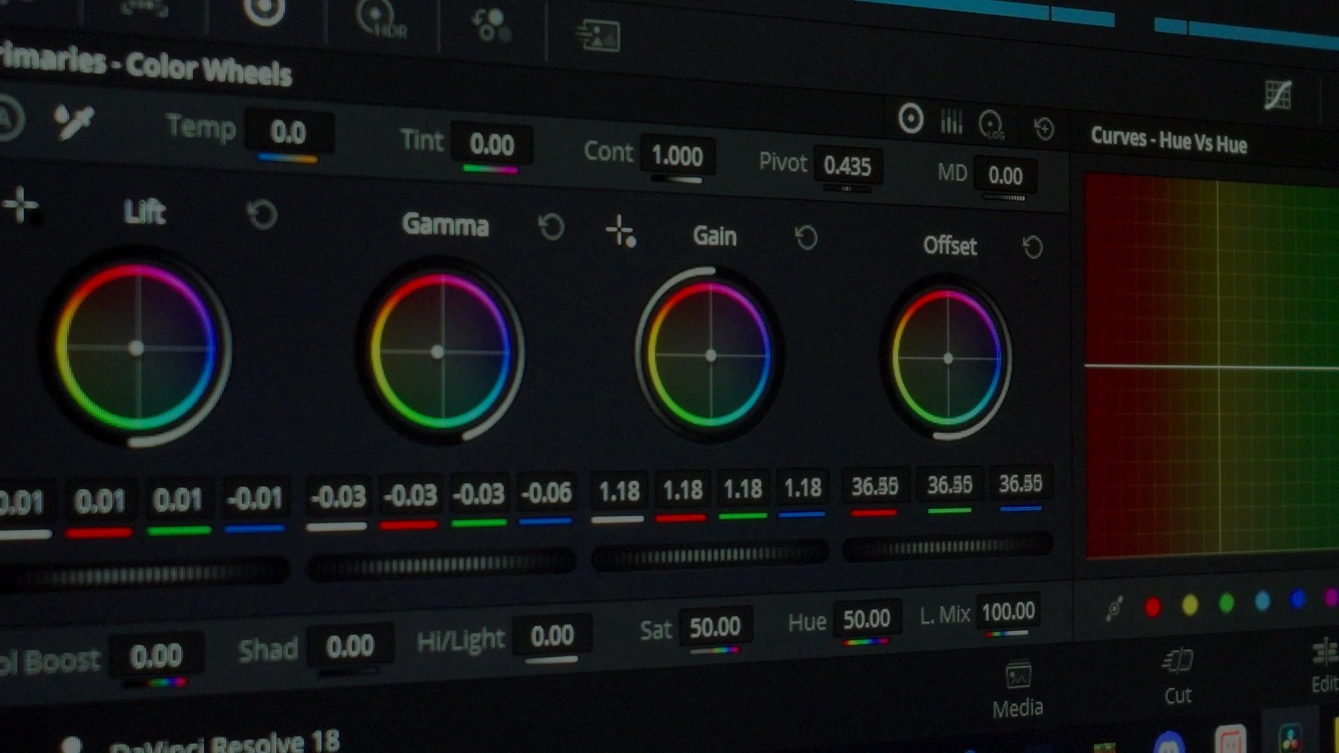This screenshot has height=753, width=1339.
Task: Reset the Gain wheel
Action: click(x=806, y=238)
